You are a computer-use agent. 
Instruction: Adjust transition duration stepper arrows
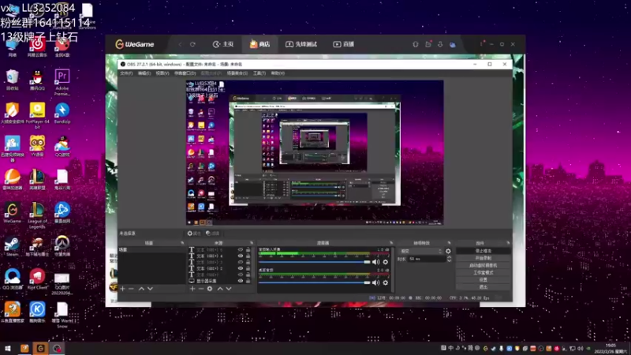[x=449, y=259]
